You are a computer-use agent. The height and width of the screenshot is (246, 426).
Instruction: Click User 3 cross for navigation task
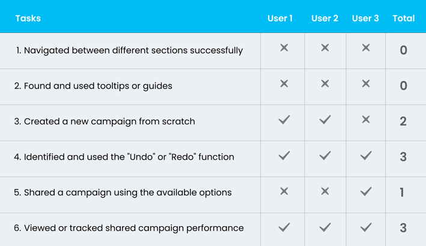click(366, 48)
